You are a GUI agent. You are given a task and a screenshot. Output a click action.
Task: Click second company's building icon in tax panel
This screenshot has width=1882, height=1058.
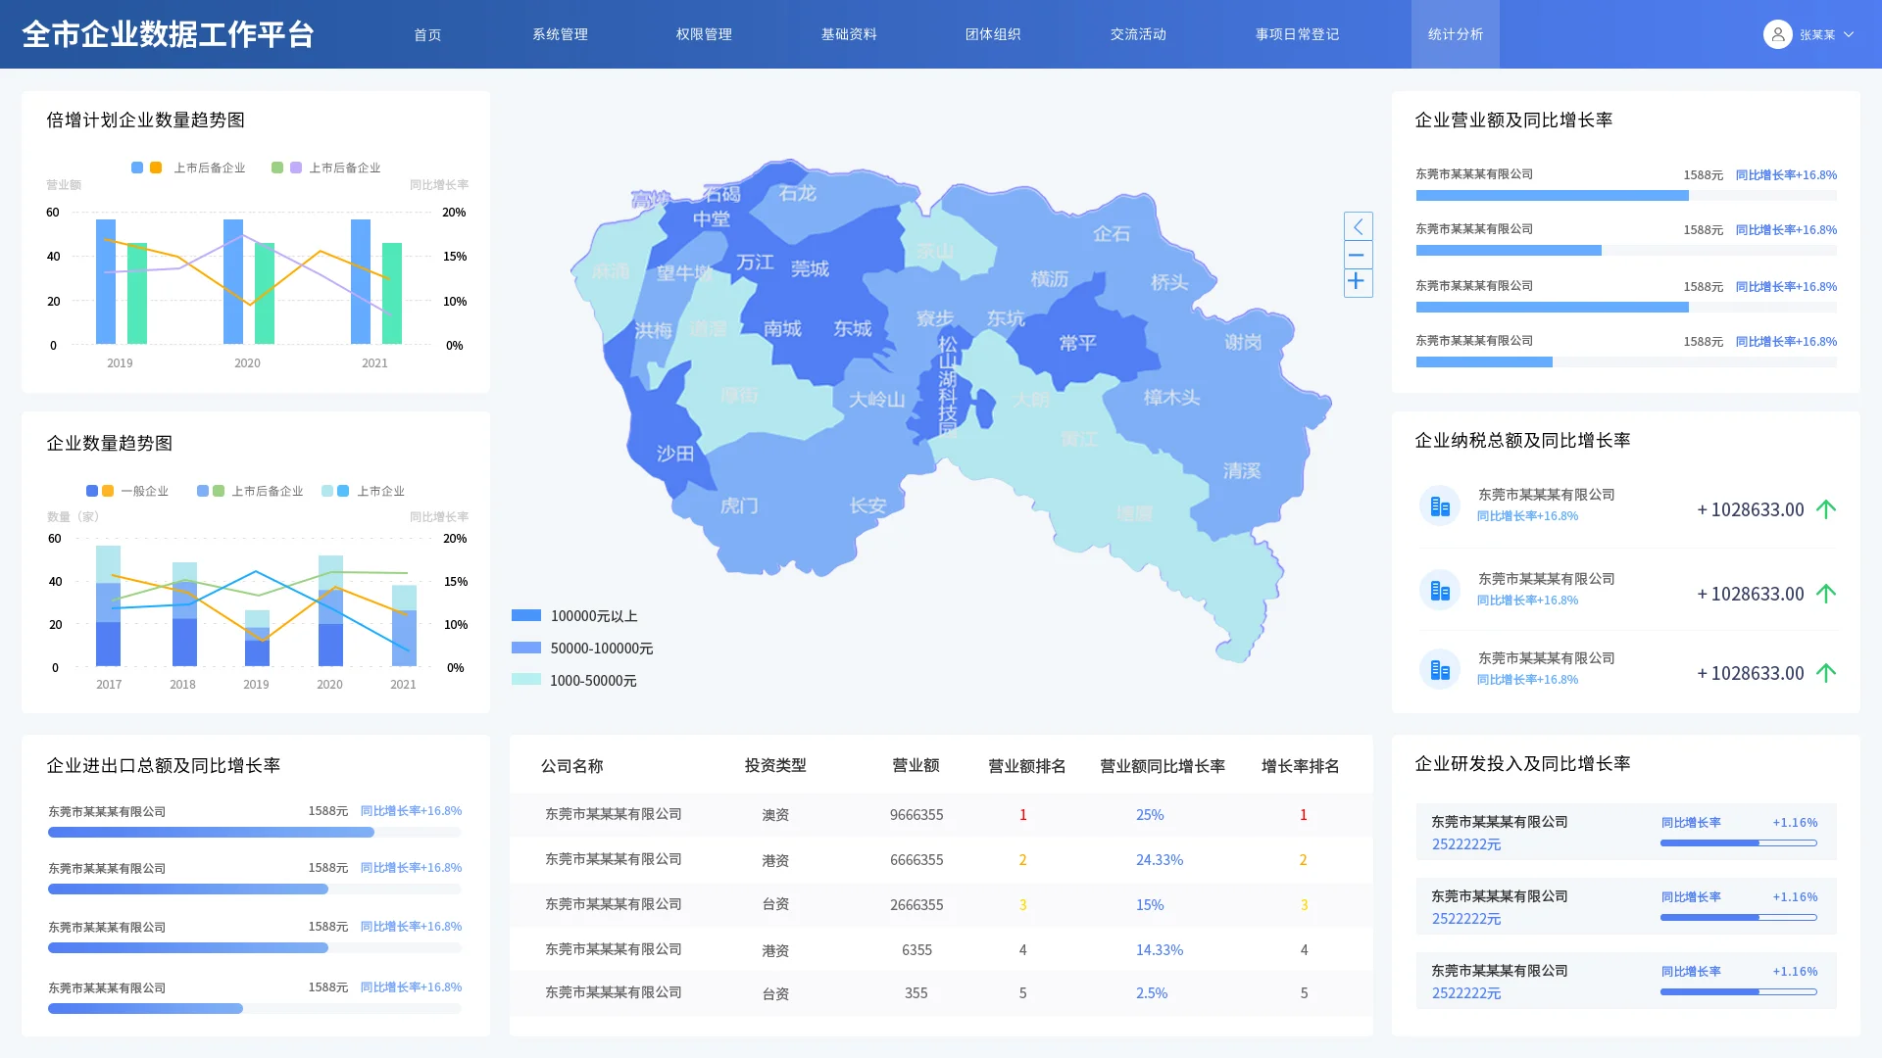pos(1440,590)
